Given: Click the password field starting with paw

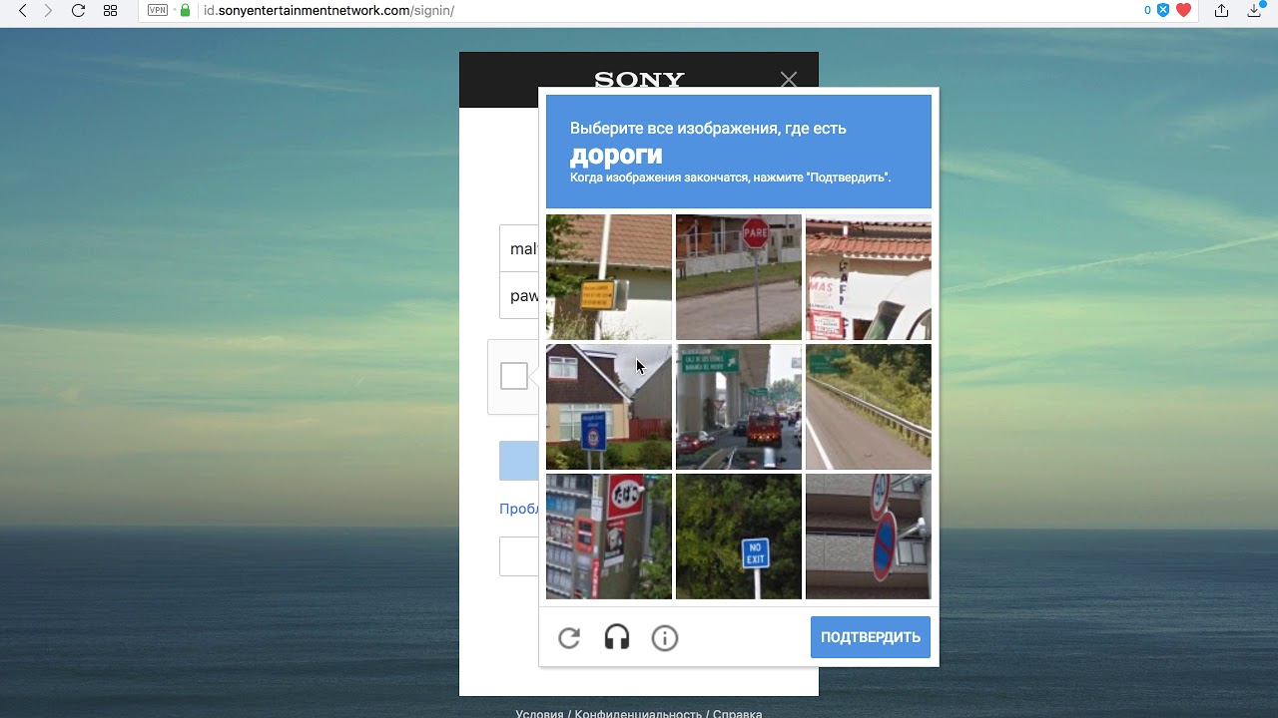Looking at the screenshot, I should pyautogui.click(x=519, y=295).
